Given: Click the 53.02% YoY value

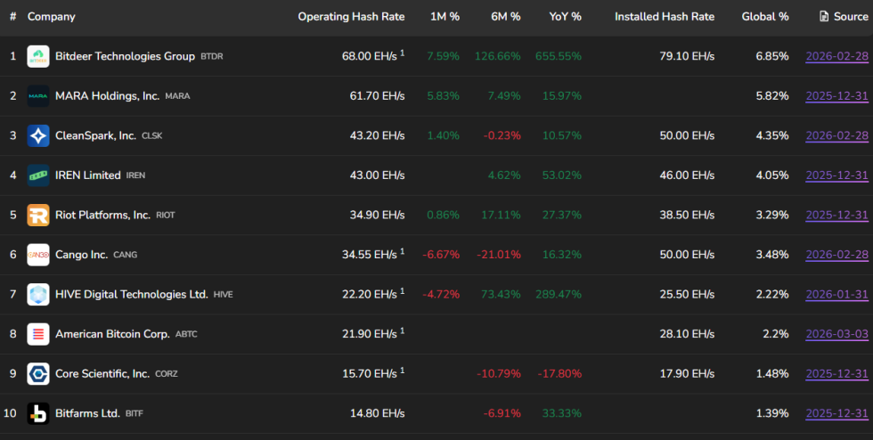Looking at the screenshot, I should pos(562,175).
